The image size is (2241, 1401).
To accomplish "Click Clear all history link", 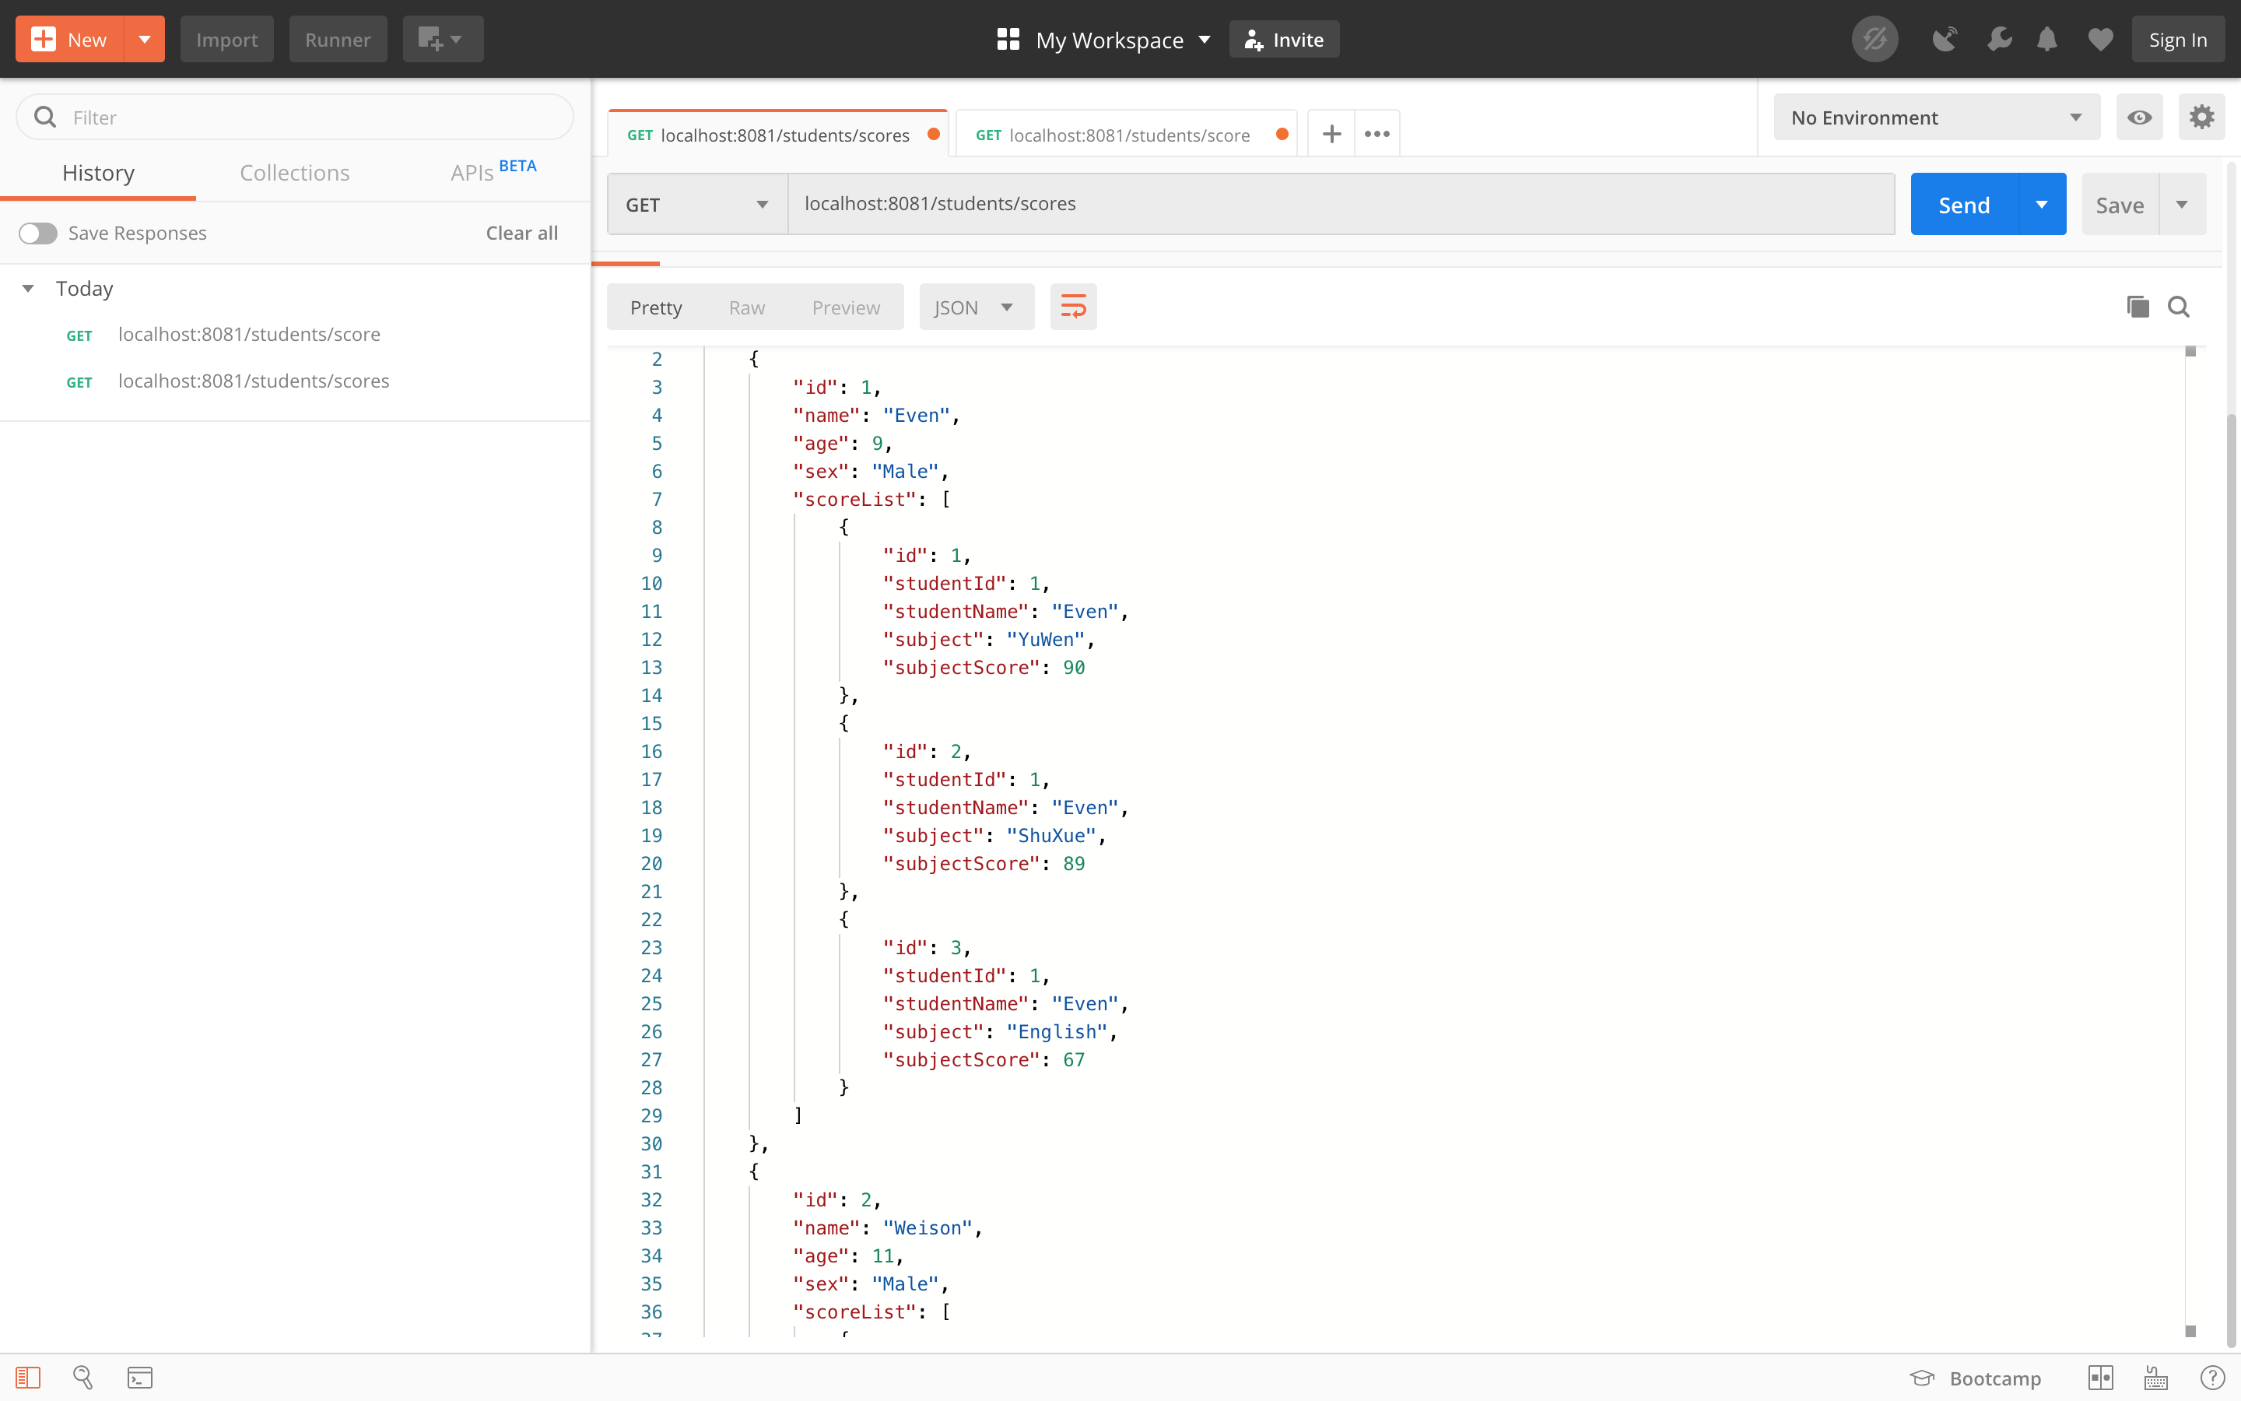I will coord(521,233).
